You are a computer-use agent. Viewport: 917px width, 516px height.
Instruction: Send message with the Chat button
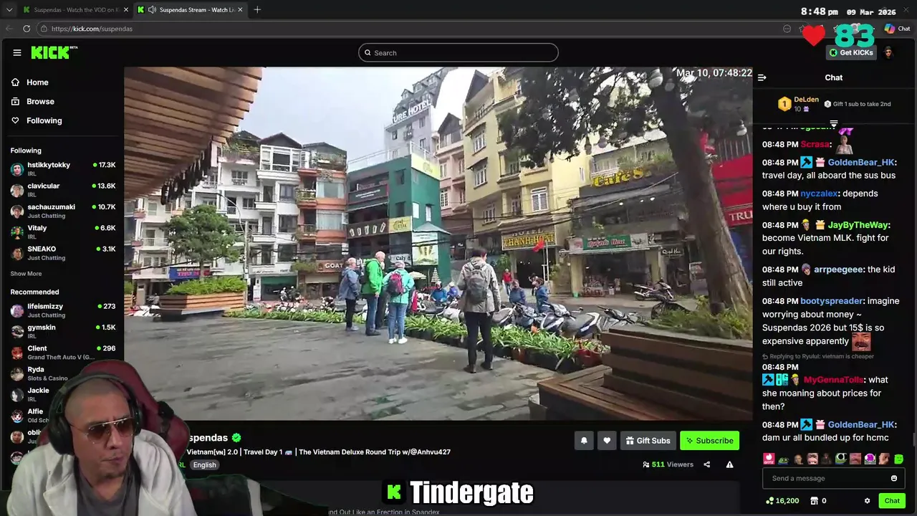coord(892,501)
